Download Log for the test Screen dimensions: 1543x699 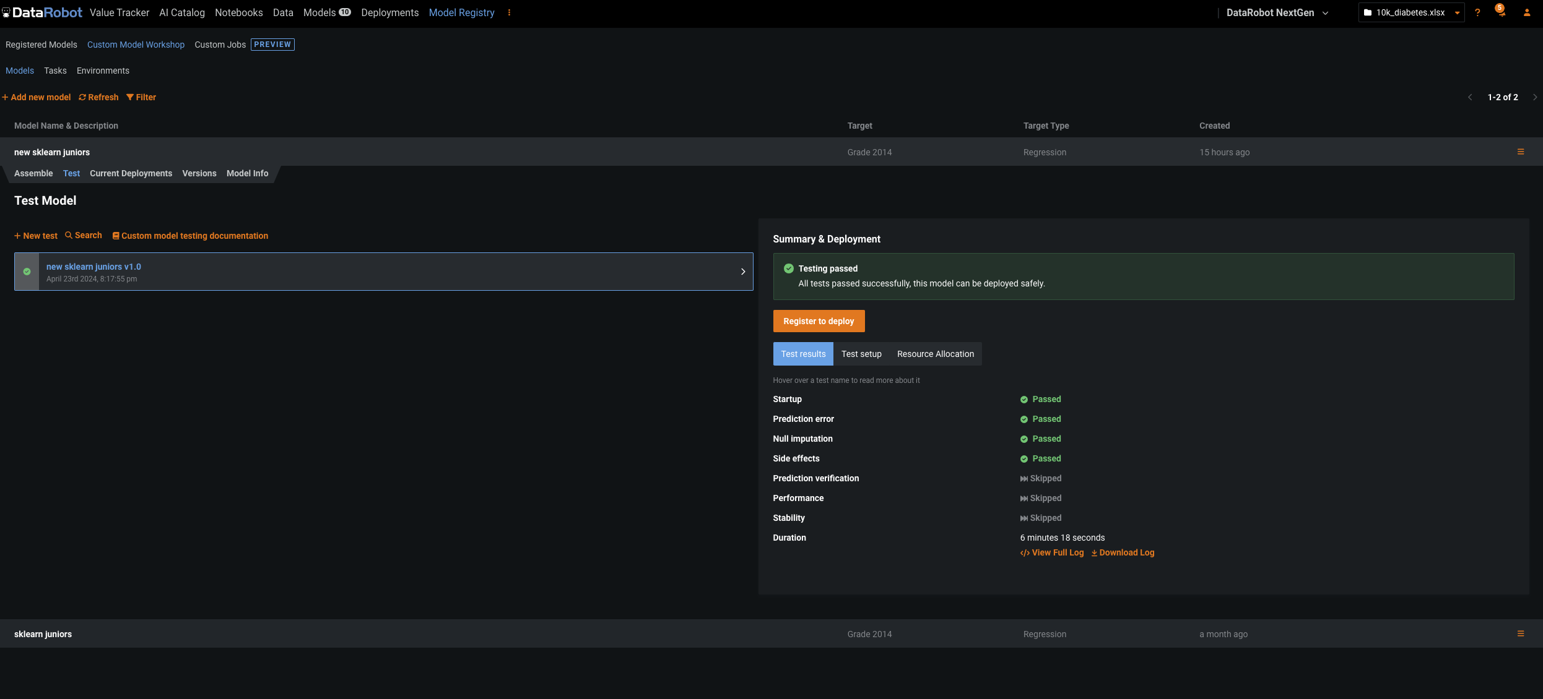pos(1123,553)
